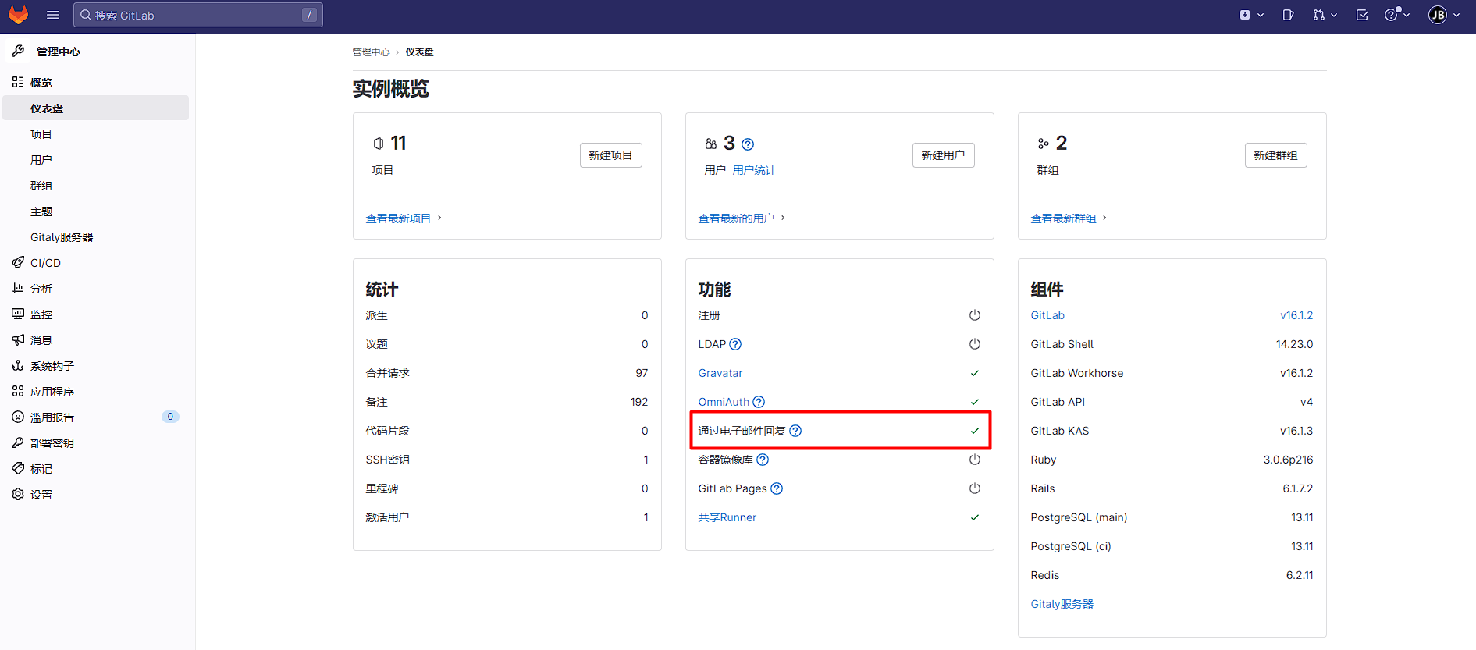Click the 滥用报告 count badge 0
1476x650 pixels.
tap(170, 417)
